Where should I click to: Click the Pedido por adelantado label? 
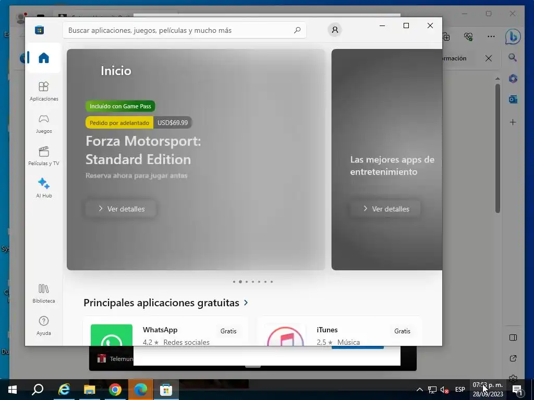[119, 123]
